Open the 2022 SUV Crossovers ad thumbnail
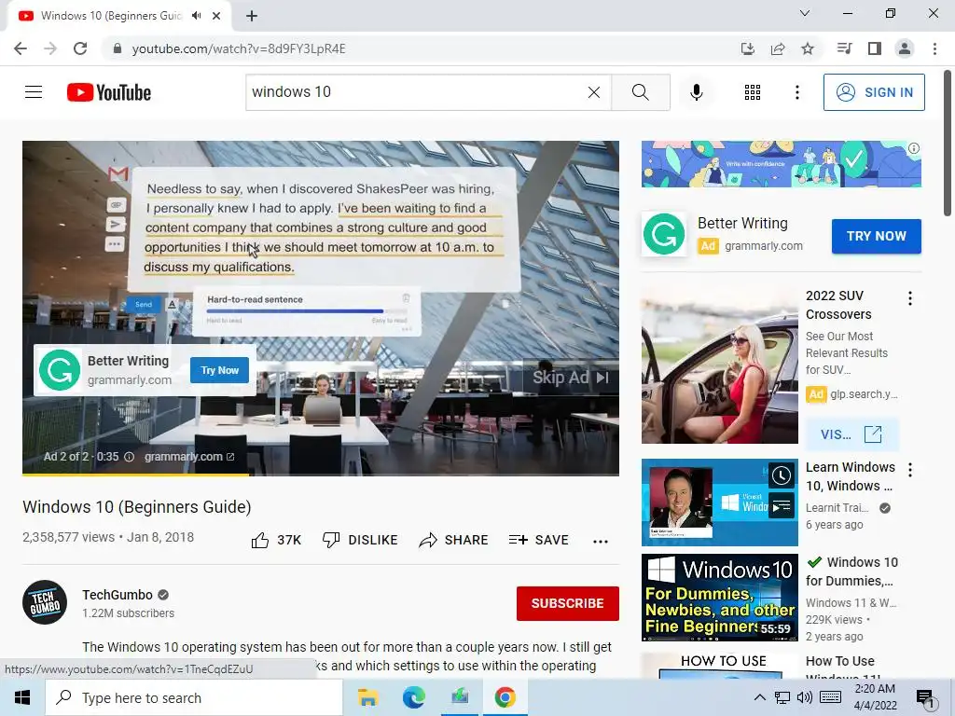Viewport: 955px width, 716px height. click(x=719, y=367)
